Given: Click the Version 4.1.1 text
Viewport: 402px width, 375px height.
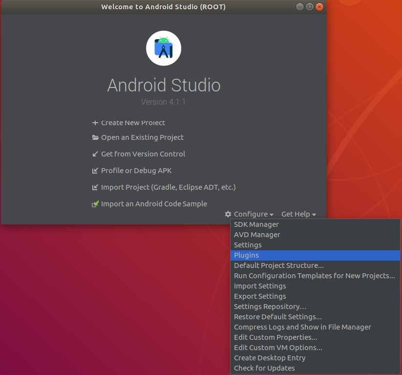Looking at the screenshot, I should (x=163, y=102).
